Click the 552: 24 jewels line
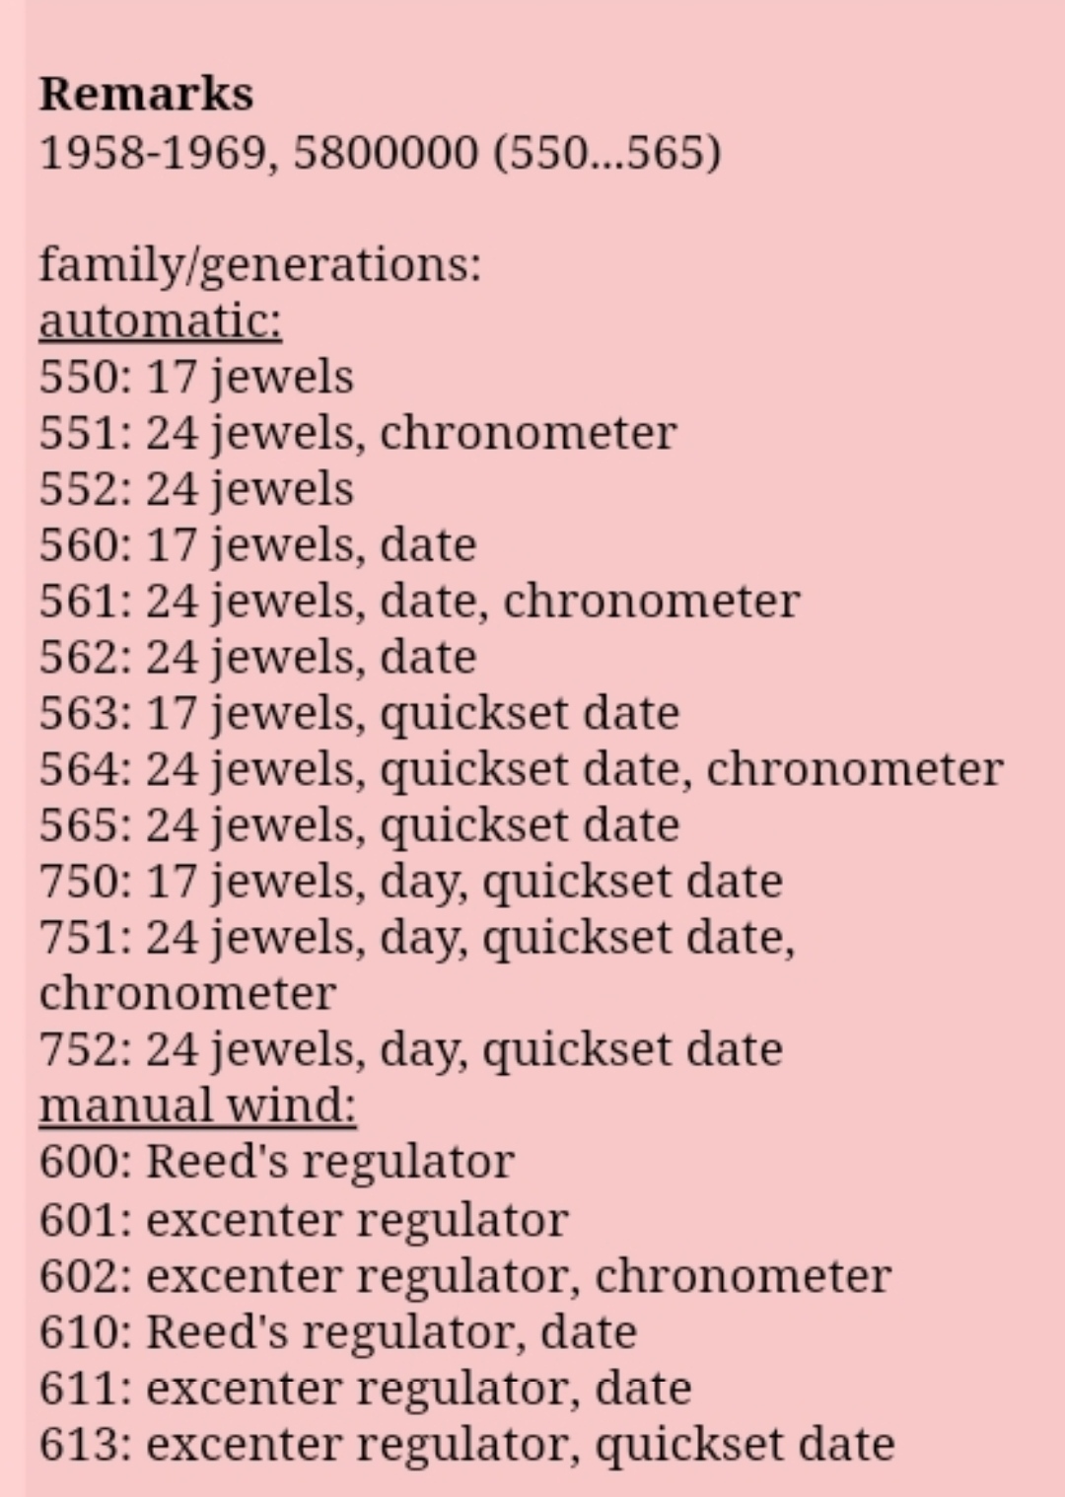 pos(196,489)
